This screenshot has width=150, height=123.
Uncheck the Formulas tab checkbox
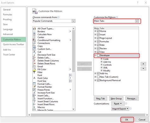(98, 41)
